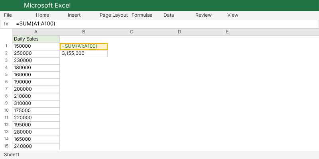
Task: Select row header 10
Action: pyautogui.click(x=6, y=111)
